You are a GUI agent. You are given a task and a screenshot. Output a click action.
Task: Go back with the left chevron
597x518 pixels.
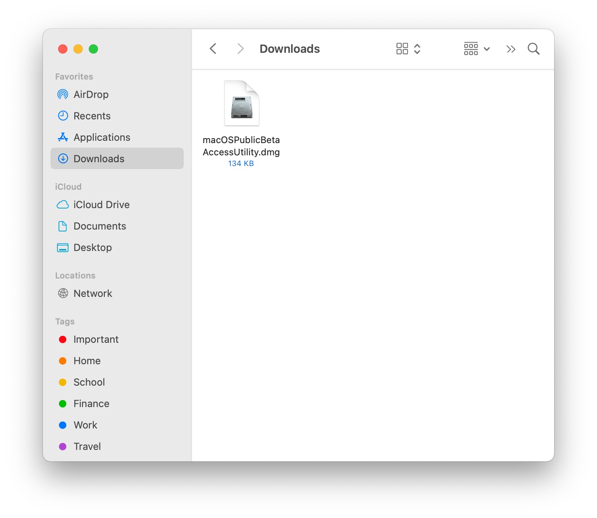coord(213,49)
